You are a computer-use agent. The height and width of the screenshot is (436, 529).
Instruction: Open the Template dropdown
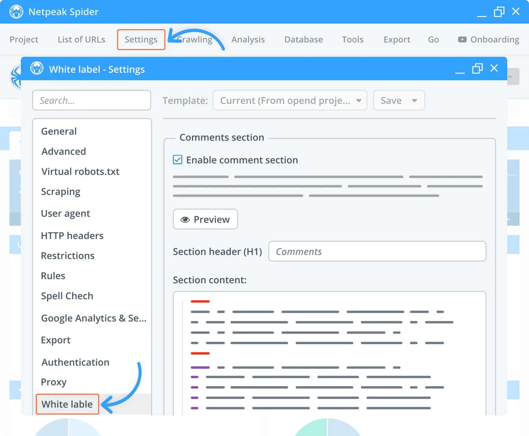[290, 100]
